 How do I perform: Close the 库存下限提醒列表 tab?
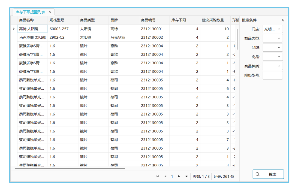point(50,12)
